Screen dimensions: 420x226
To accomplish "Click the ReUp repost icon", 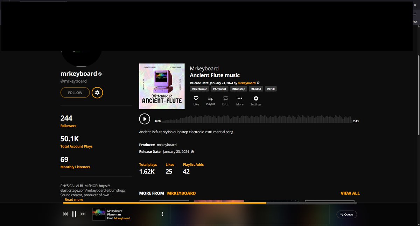I will click(x=225, y=99).
